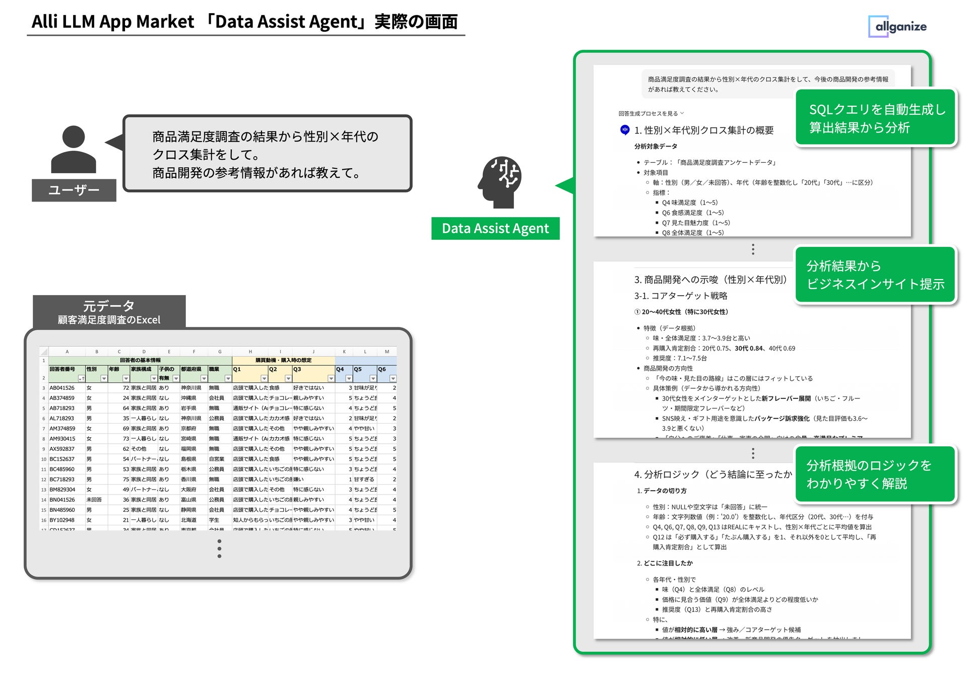Viewport: 975px width, 680px height.
Task: Click the 元データ header label
Action: click(x=109, y=305)
